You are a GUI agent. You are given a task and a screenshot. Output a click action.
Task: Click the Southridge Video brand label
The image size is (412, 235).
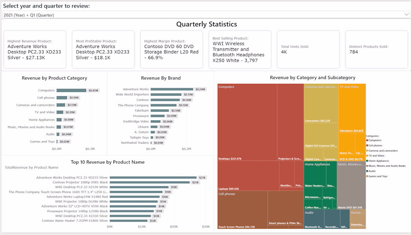pyautogui.click(x=136, y=121)
